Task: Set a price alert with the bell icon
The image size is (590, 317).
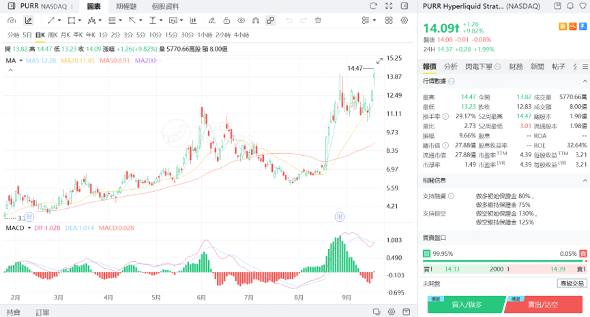Action: click(x=570, y=6)
